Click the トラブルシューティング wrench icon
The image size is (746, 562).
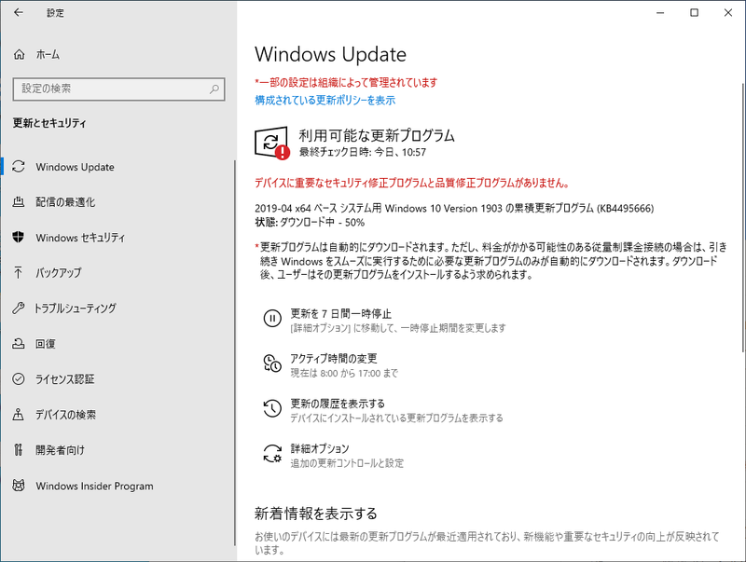point(19,308)
